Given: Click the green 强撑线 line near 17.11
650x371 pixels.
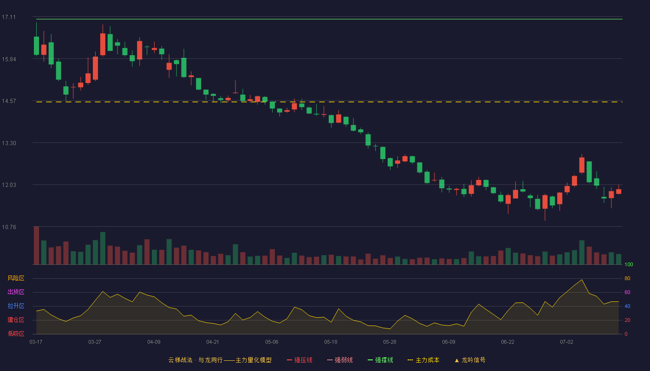Looking at the screenshot, I should 329,19.
